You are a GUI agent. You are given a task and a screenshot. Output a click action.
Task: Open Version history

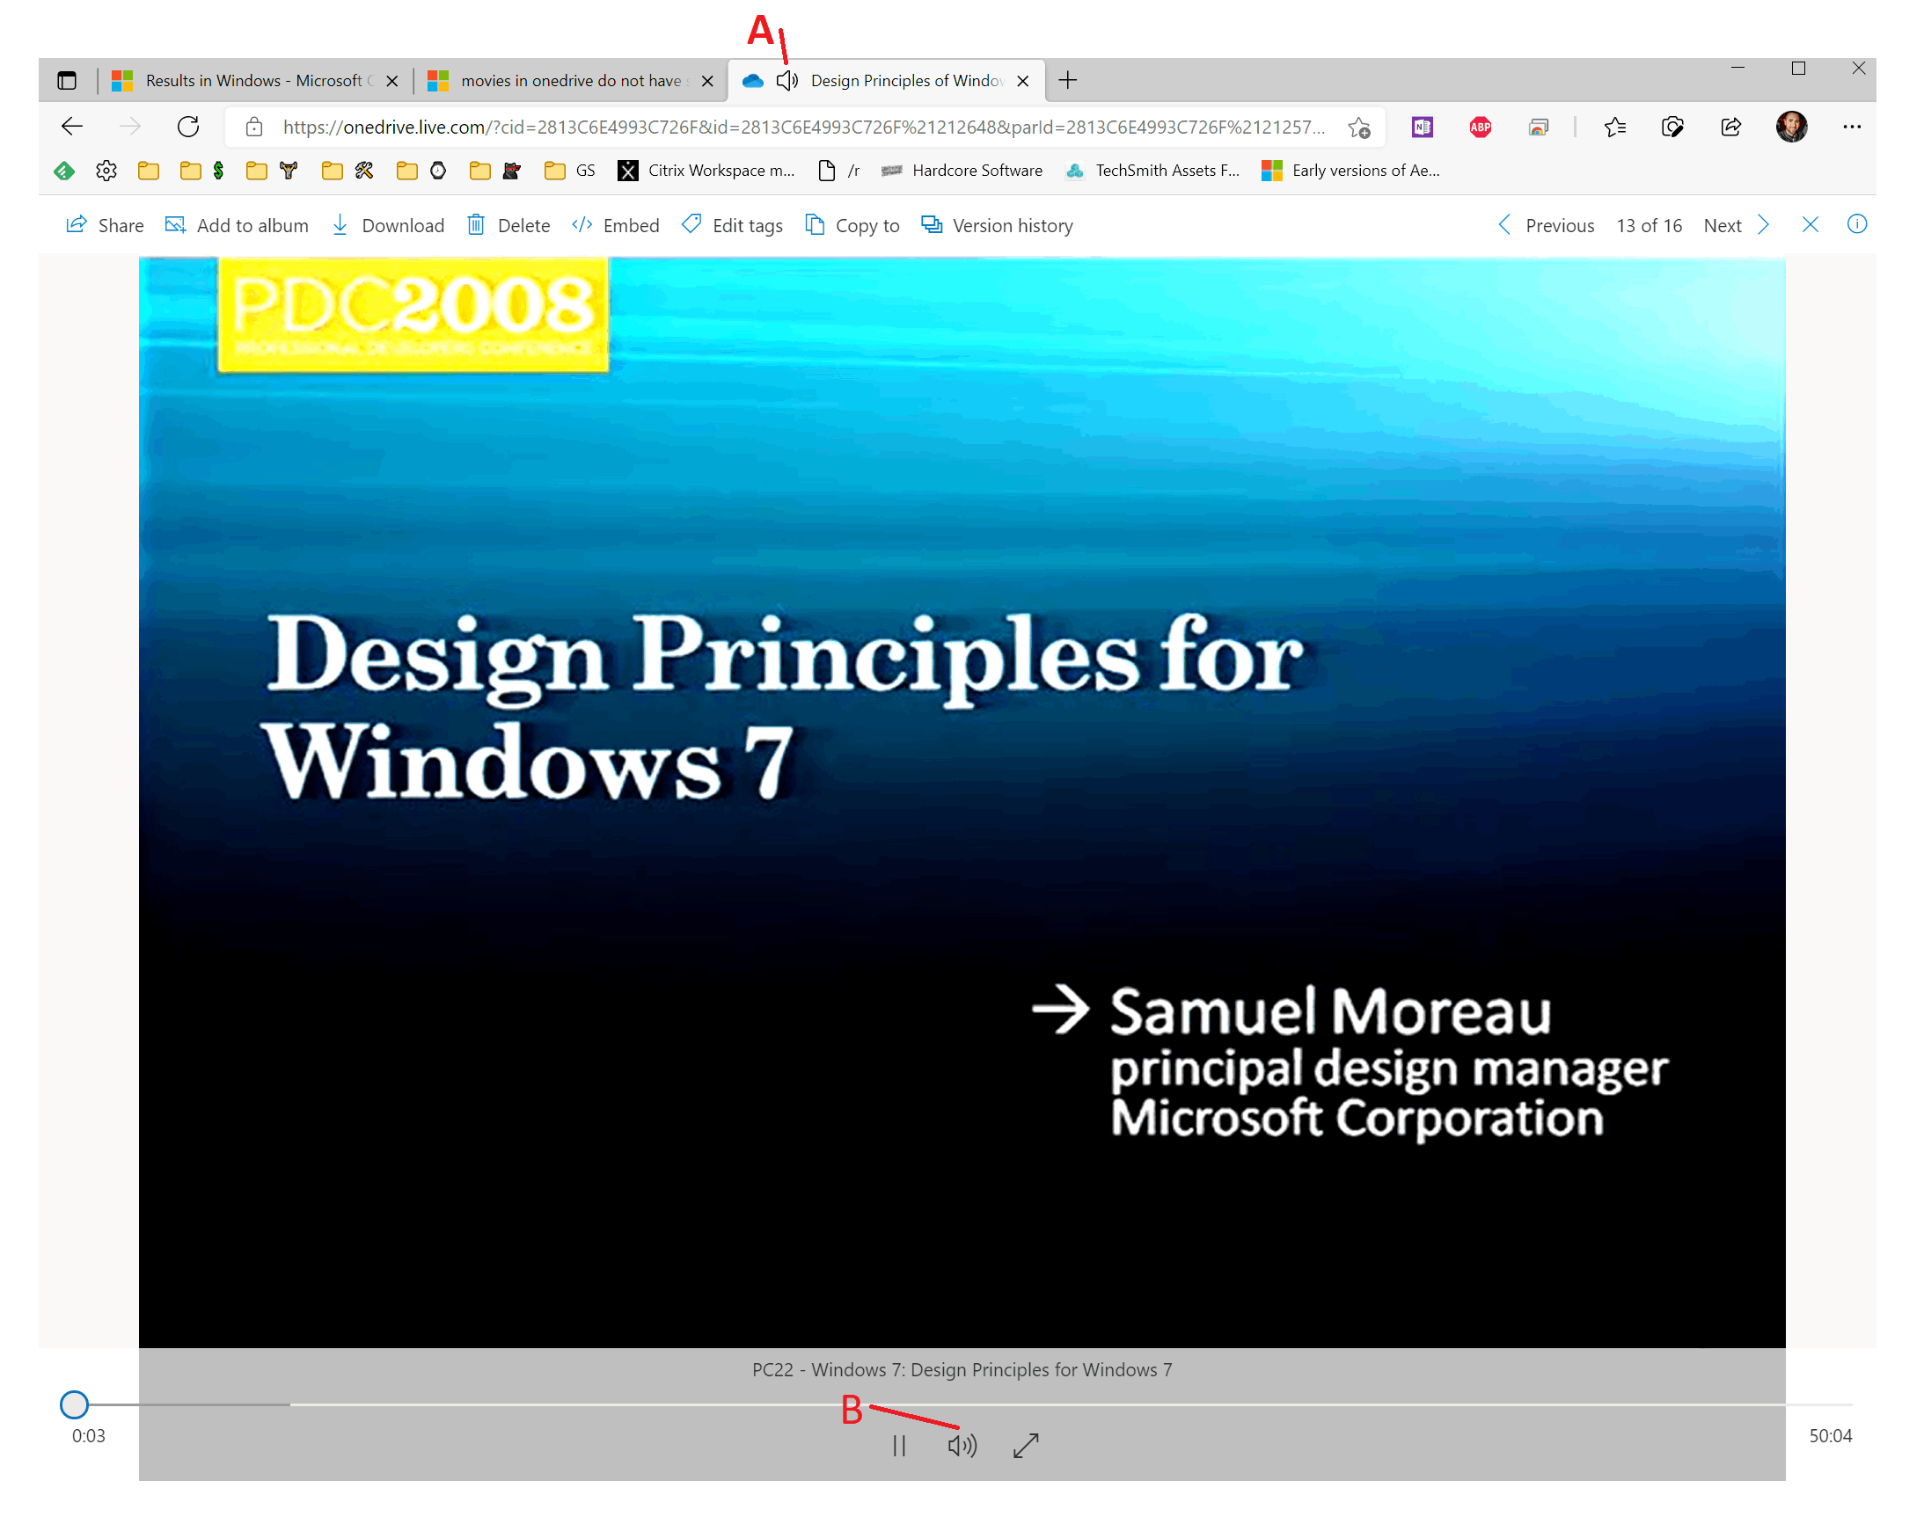[997, 226]
